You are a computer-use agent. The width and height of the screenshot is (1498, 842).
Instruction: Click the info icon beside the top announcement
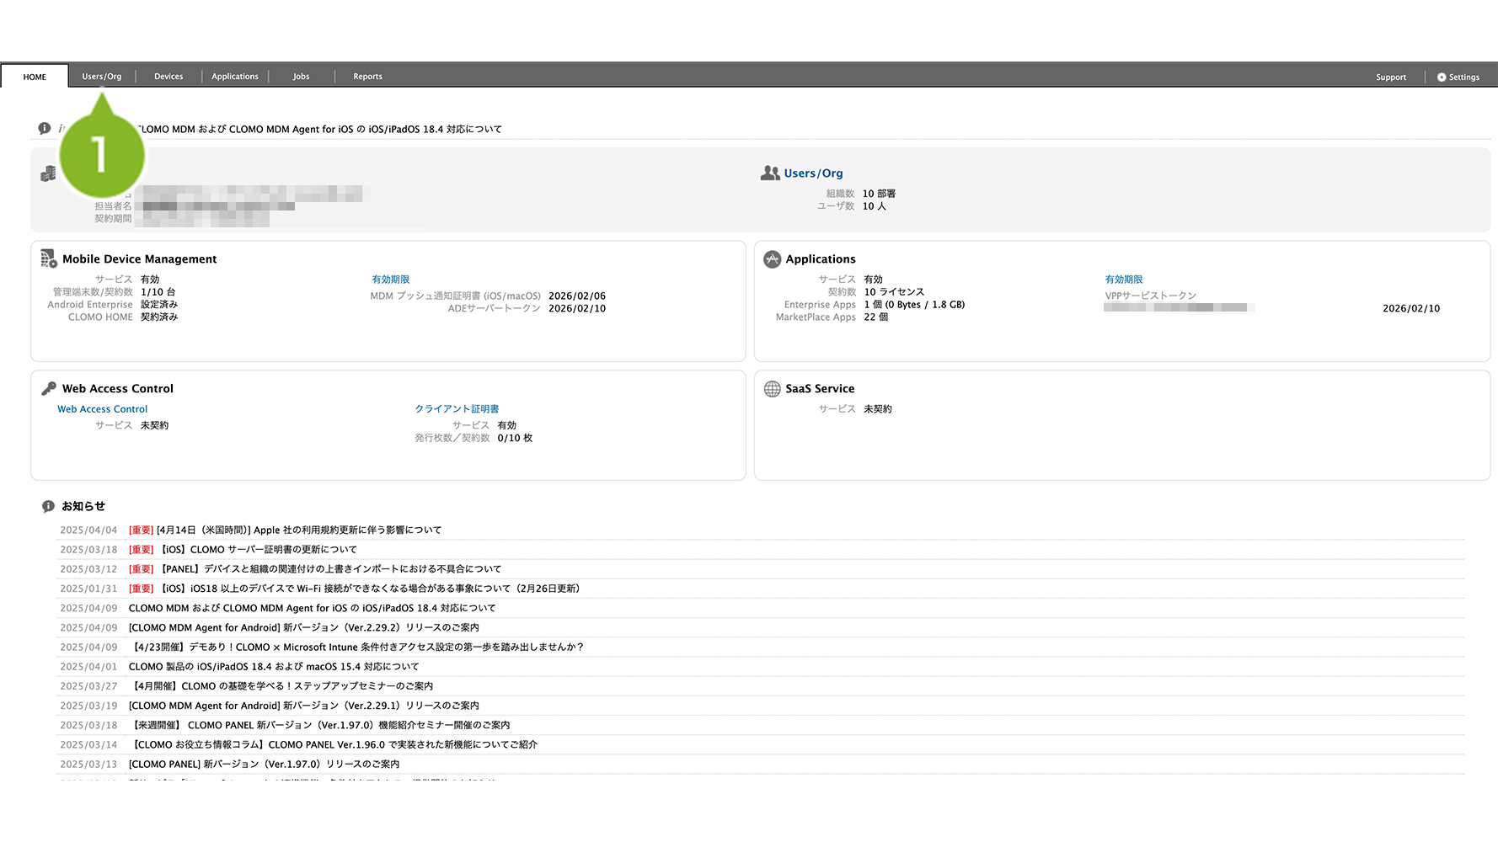click(45, 128)
